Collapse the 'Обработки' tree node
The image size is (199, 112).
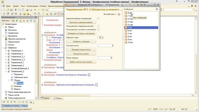click(x=3, y=48)
